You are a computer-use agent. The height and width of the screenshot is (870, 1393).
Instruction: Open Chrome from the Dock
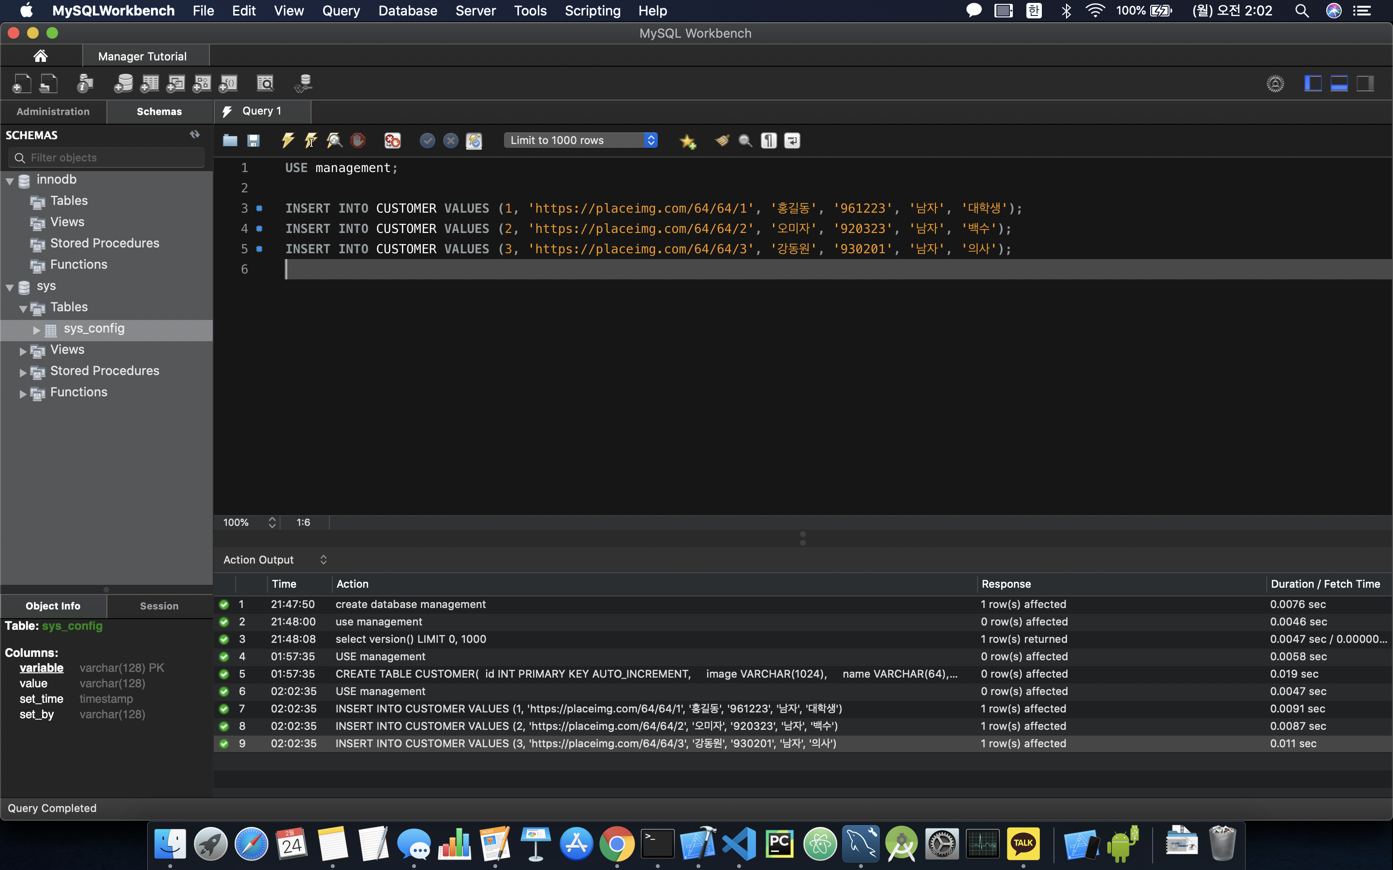pos(617,843)
